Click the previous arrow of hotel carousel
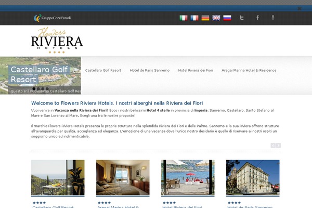Image resolution: width=312 pixels, height=208 pixels. pyautogui.click(x=273, y=146)
